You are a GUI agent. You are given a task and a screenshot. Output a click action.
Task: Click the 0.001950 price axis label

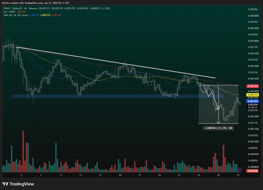(x=253, y=22)
